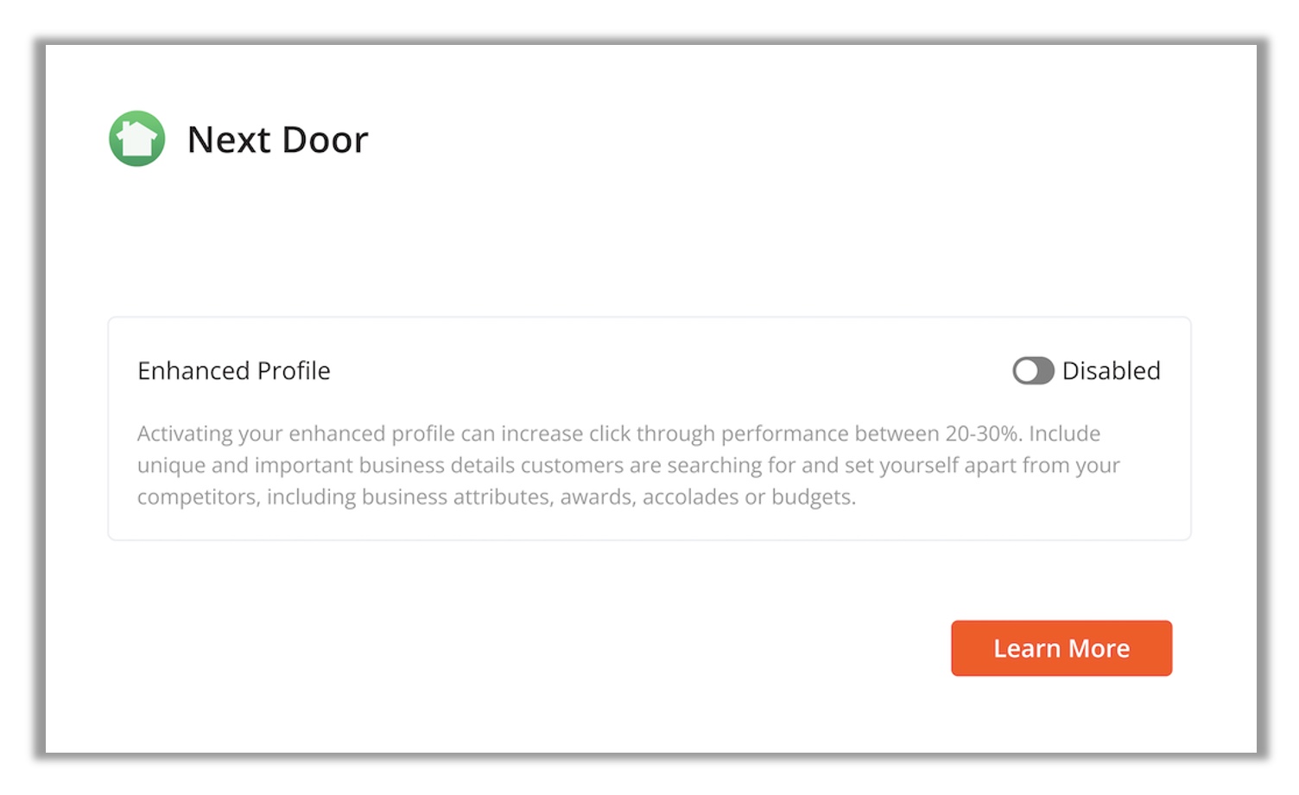This screenshot has height=795, width=1299.
Task: Click the line starting "competitors, including business attributes"
Action: click(497, 497)
